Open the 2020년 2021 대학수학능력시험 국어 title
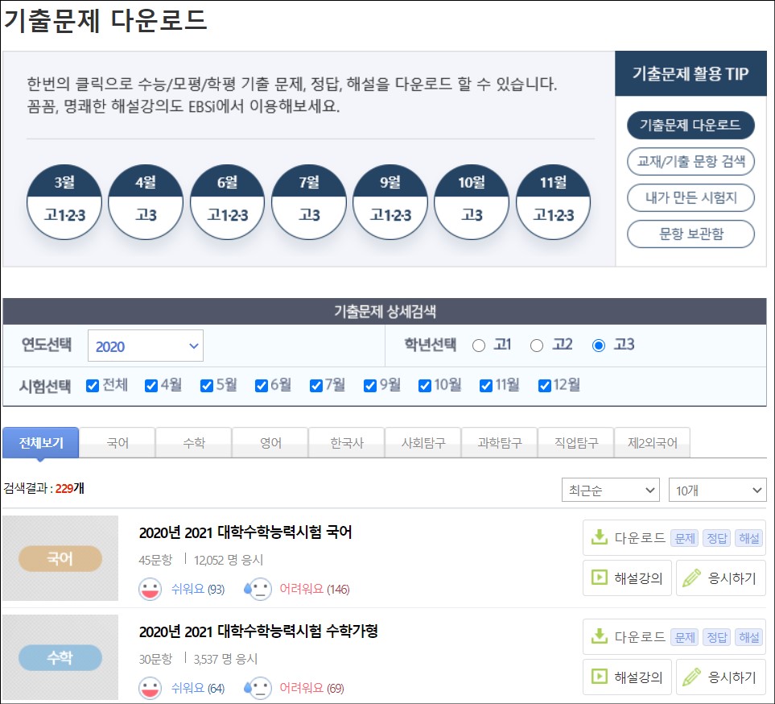Screen dimensions: 775x704 pyautogui.click(x=245, y=532)
